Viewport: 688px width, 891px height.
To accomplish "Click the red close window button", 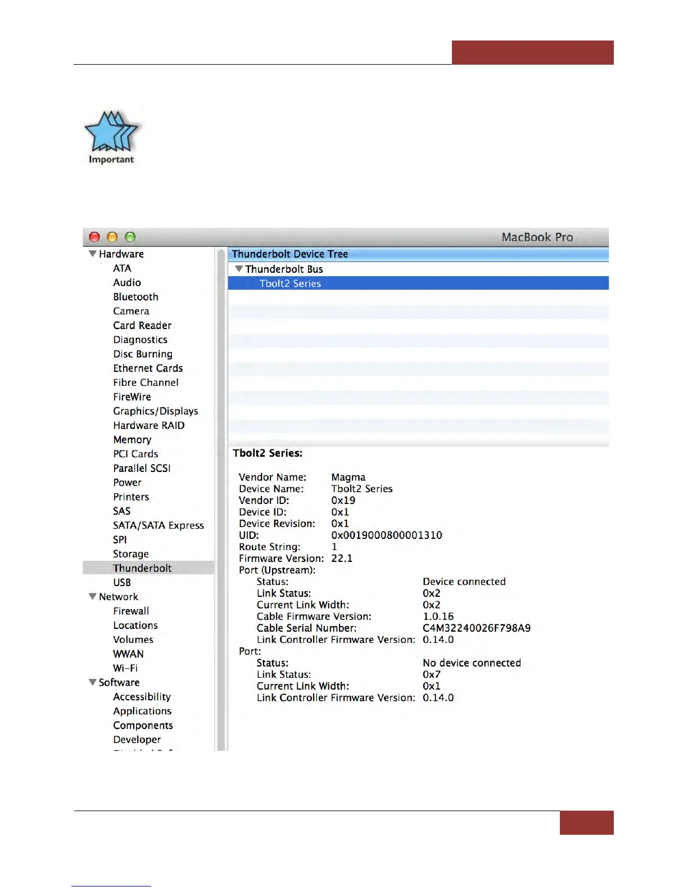I will click(x=94, y=237).
